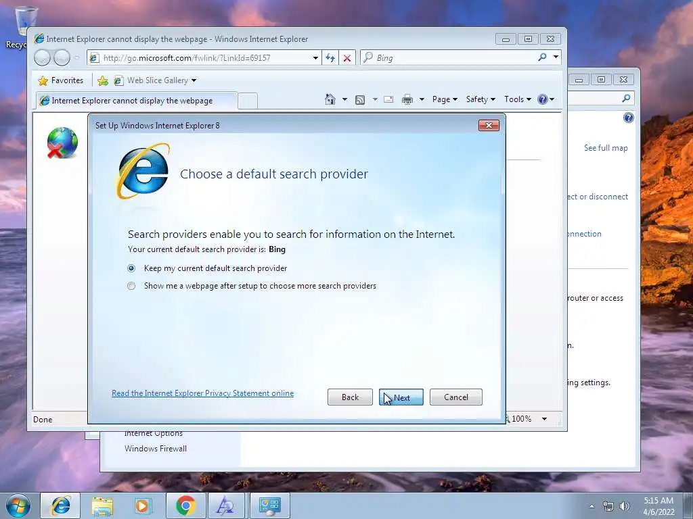Click the Refresh icon in address bar
693x519 pixels.
pos(330,58)
